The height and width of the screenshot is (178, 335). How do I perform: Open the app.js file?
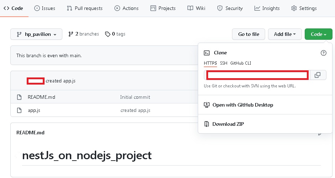(x=34, y=110)
